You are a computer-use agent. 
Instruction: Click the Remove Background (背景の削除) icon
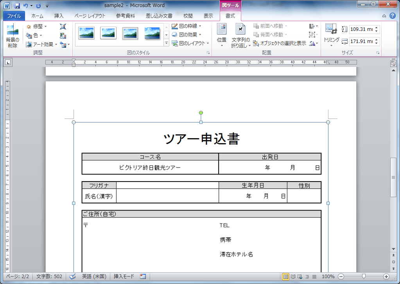[x=13, y=36]
